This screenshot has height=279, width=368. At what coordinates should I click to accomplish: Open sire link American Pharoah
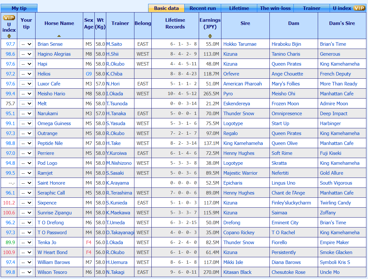click(x=243, y=84)
